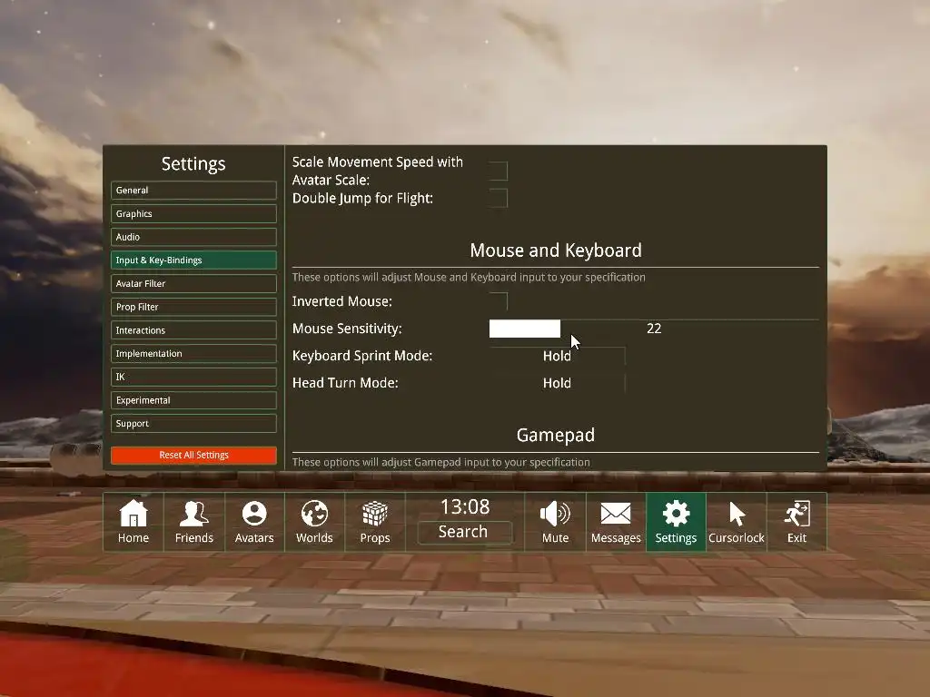Click the Gamepad section heading
This screenshot has height=697, width=930.
point(556,435)
